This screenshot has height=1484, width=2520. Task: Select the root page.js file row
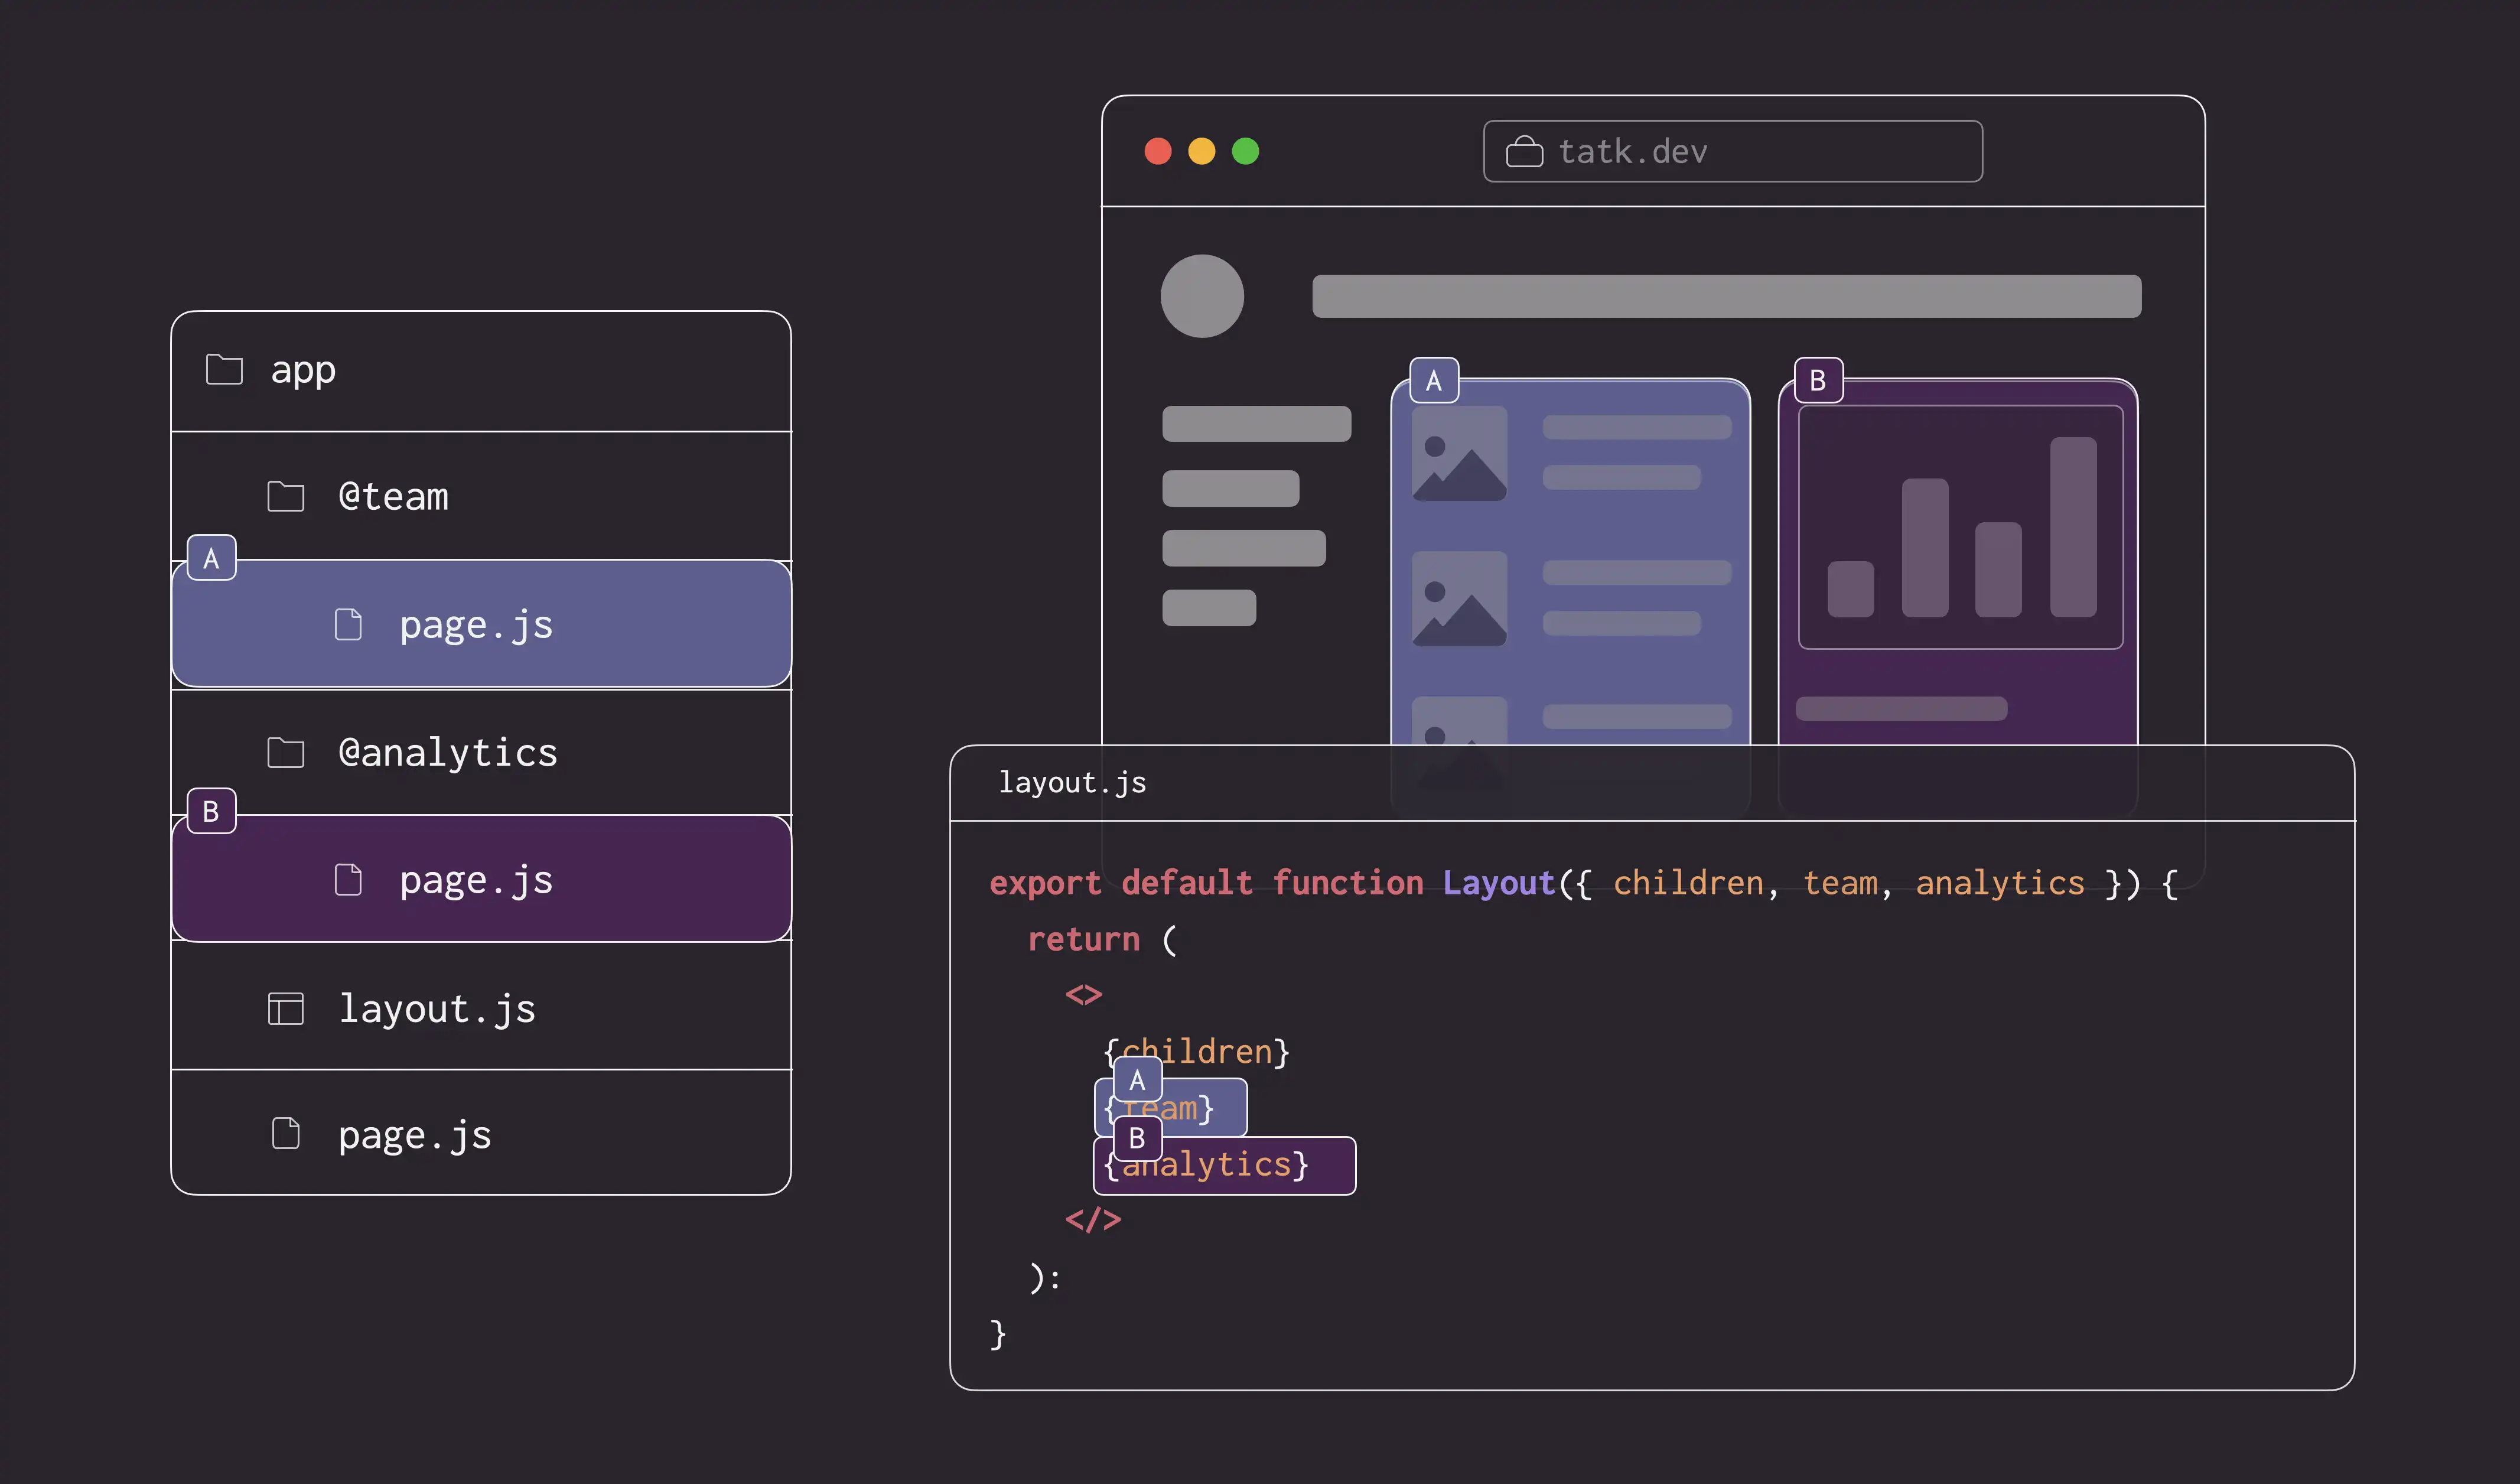(x=481, y=1133)
